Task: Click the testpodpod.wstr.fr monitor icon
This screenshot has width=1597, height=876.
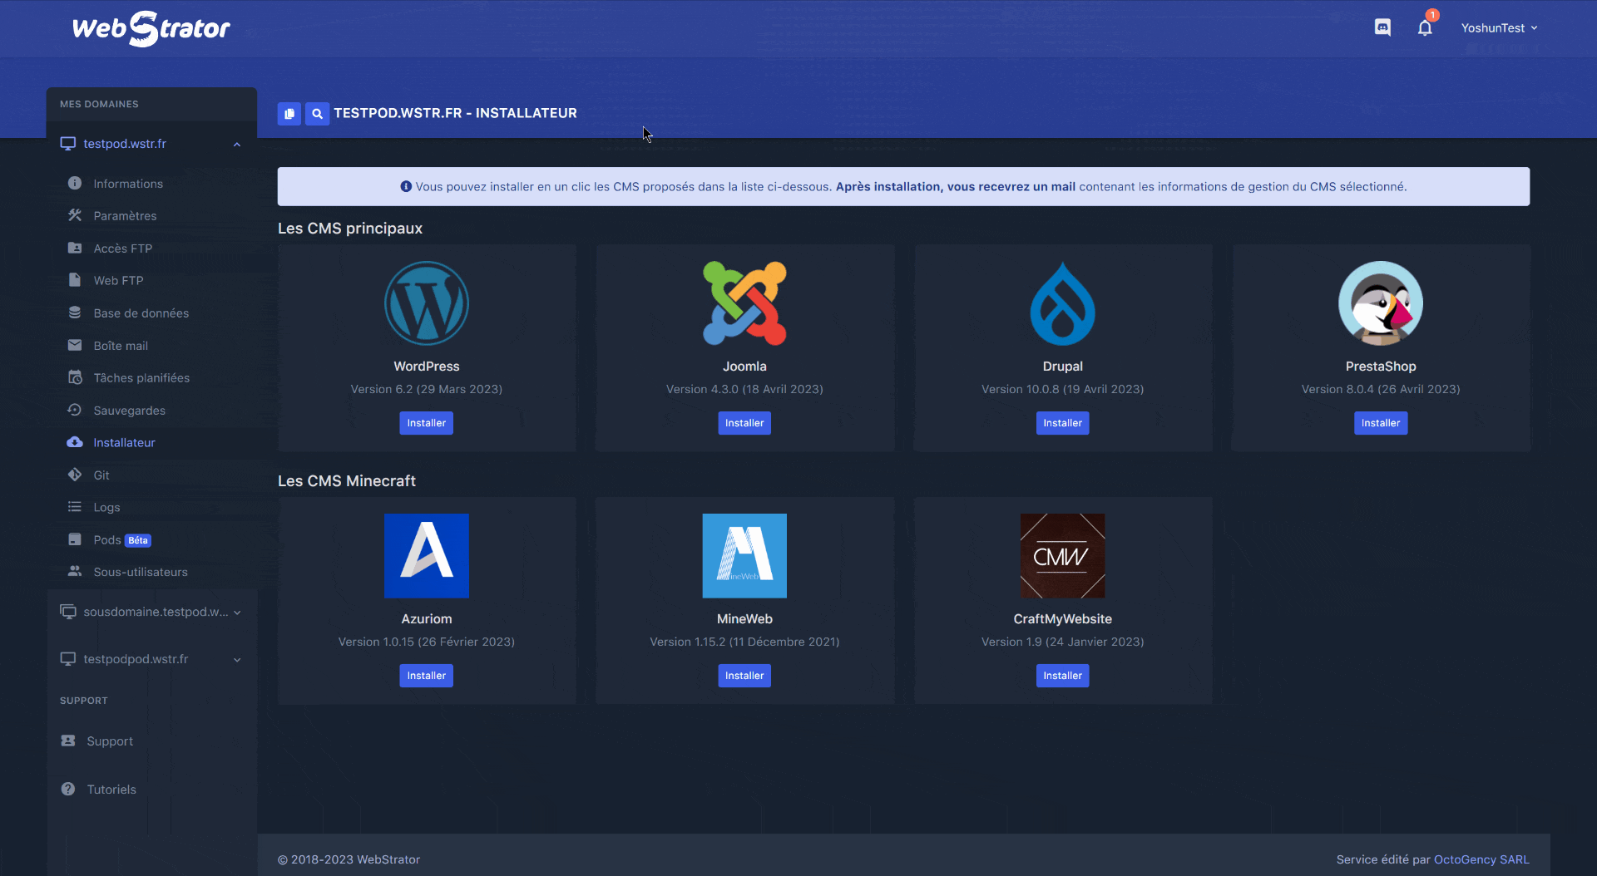Action: coord(68,659)
